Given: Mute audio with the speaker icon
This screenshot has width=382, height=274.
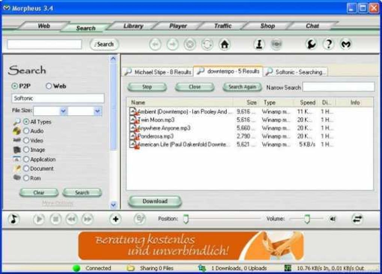Looking at the screenshot, I should point(333,219).
